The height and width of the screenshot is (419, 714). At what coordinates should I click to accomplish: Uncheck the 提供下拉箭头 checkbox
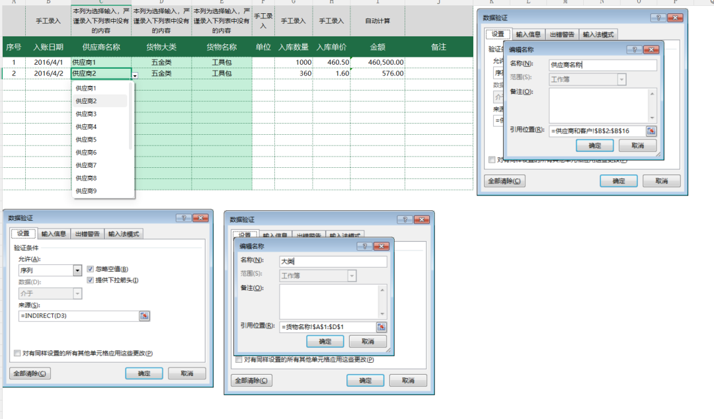[x=91, y=280]
